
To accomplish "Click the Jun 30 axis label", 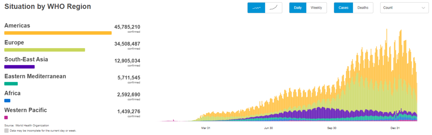I will (x=269, y=128).
